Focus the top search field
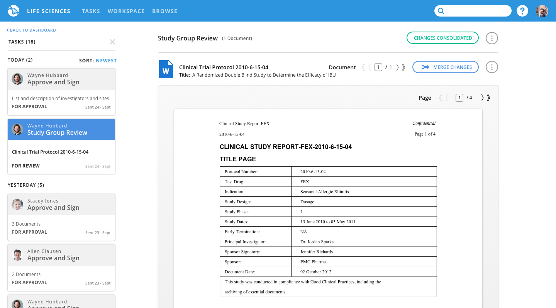 coord(473,11)
